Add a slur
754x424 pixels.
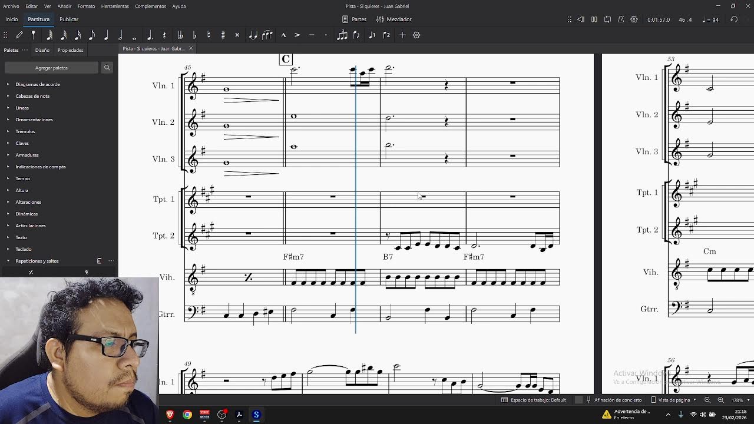pyautogui.click(x=267, y=35)
